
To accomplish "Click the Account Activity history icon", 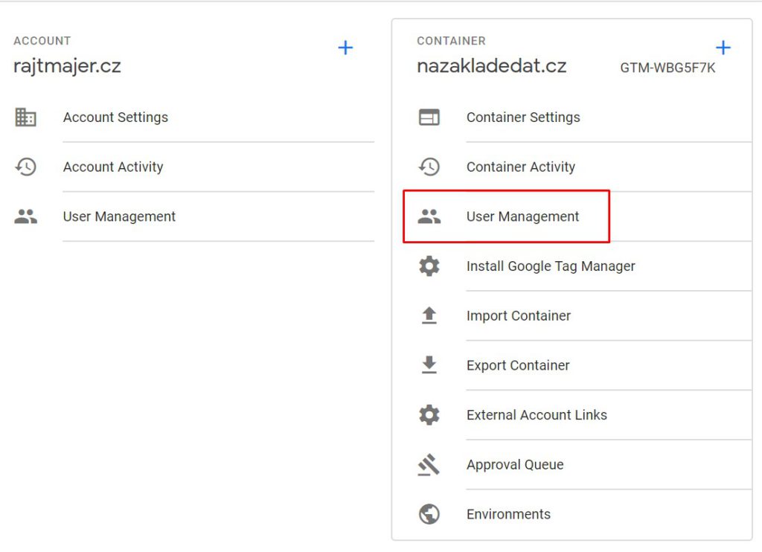I will (26, 167).
